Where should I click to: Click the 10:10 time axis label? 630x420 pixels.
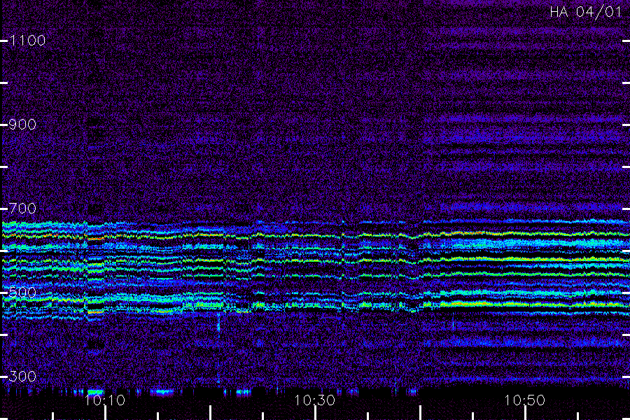click(x=105, y=400)
